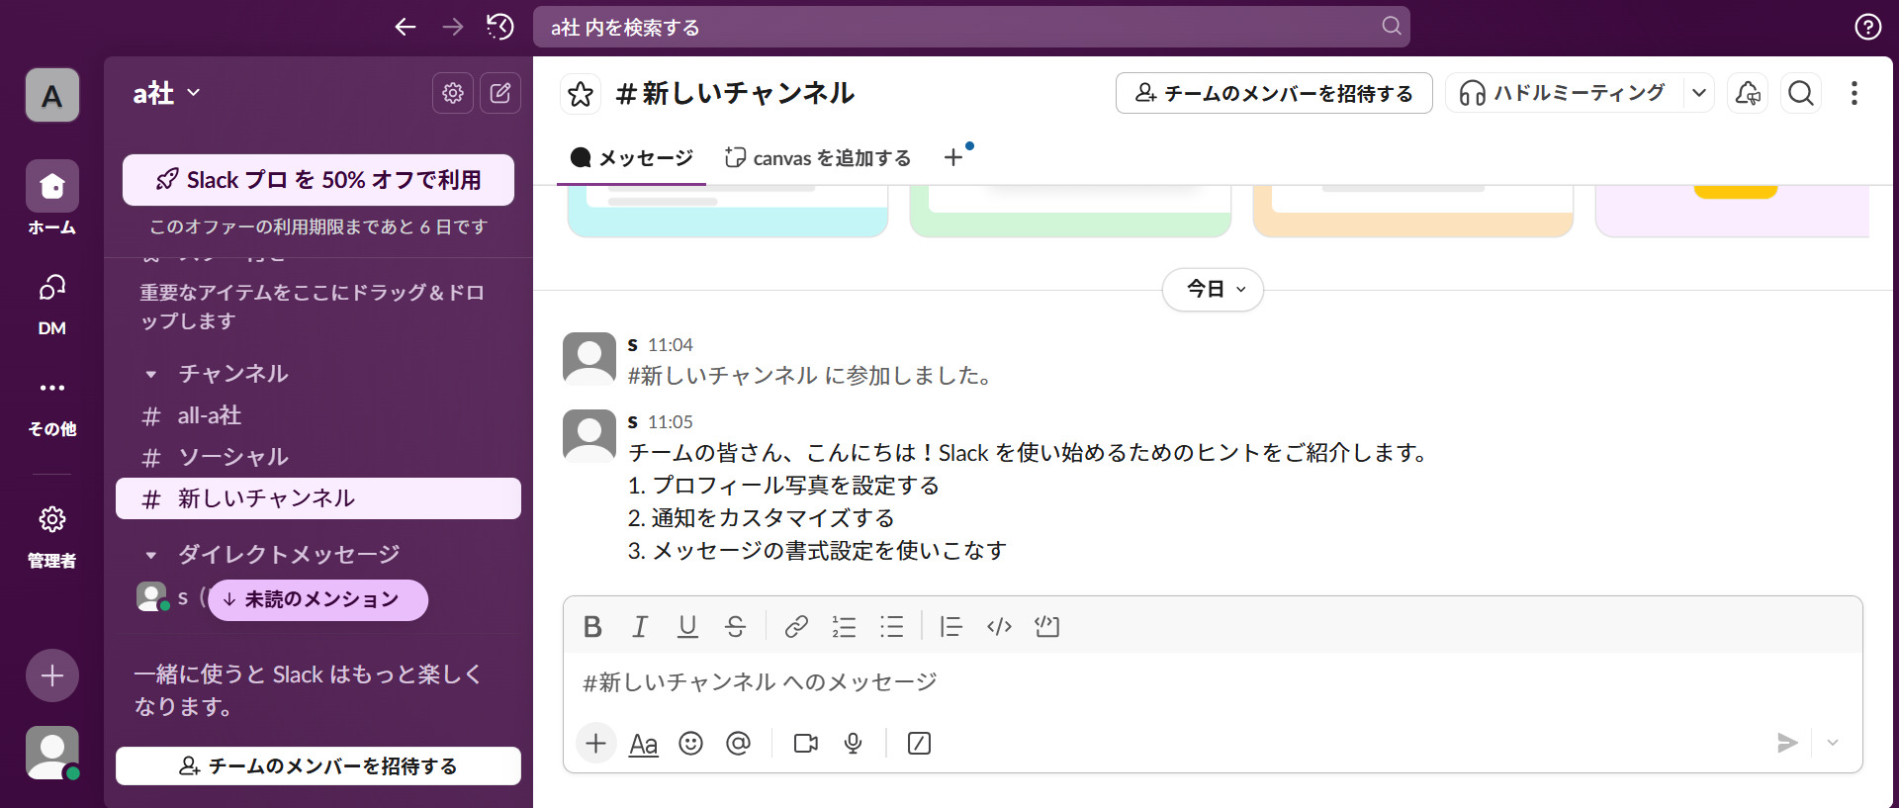Toggle ordered list formatting
The height and width of the screenshot is (808, 1899).
pos(844,626)
